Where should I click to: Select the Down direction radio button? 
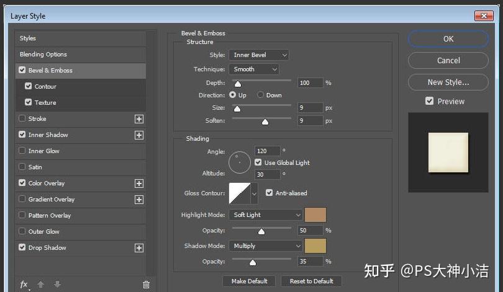click(x=260, y=95)
